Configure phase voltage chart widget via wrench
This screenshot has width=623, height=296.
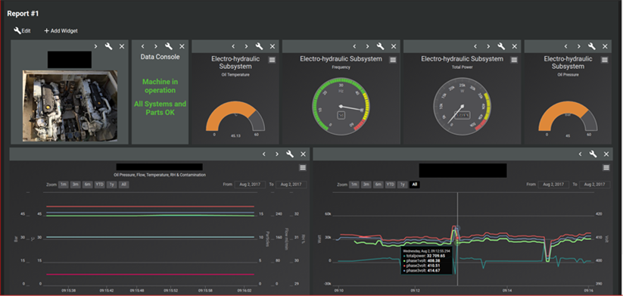pos(593,154)
